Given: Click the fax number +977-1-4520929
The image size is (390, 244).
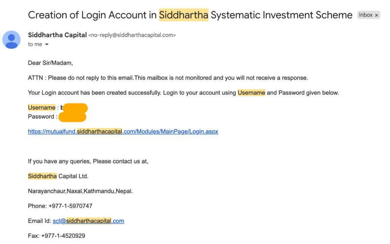Looking at the screenshot, I should click(63, 236).
